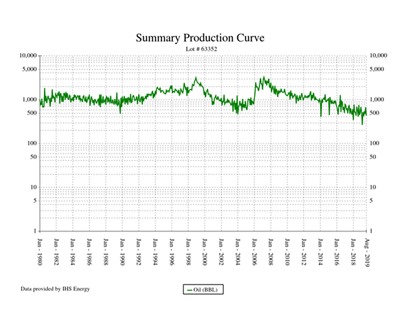Click the green Oil legend line swatch
405x311 pixels.
coord(190,290)
